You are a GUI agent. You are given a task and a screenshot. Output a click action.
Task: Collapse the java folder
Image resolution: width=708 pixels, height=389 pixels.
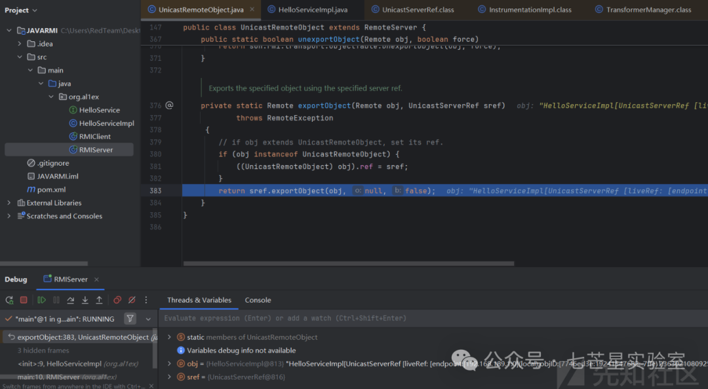(41, 83)
